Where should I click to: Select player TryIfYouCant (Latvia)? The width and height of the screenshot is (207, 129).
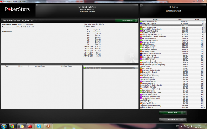172,80
